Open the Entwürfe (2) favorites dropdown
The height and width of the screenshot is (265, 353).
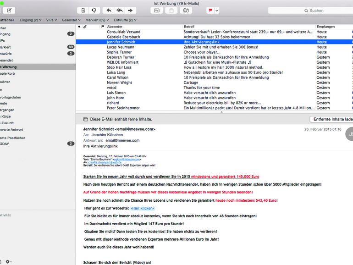click(x=125, y=20)
